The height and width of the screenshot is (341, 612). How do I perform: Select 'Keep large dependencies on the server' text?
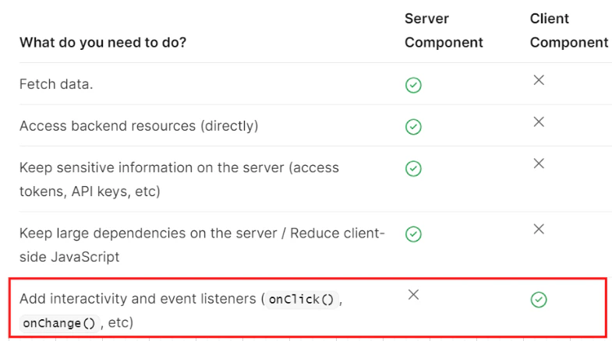[148, 233]
